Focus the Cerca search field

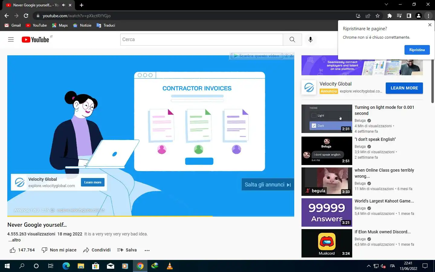tap(201, 40)
